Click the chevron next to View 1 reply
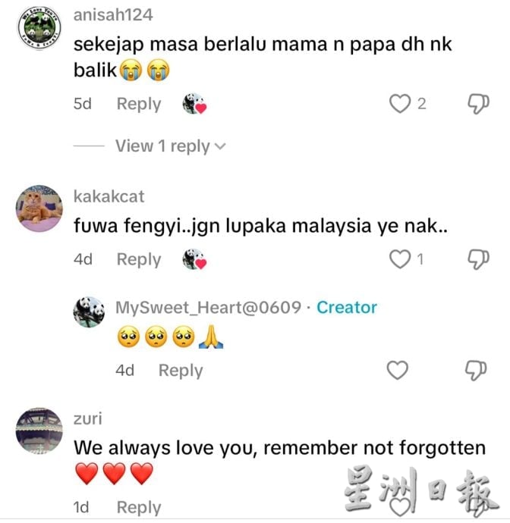Image resolution: width=510 pixels, height=523 pixels. click(220, 146)
